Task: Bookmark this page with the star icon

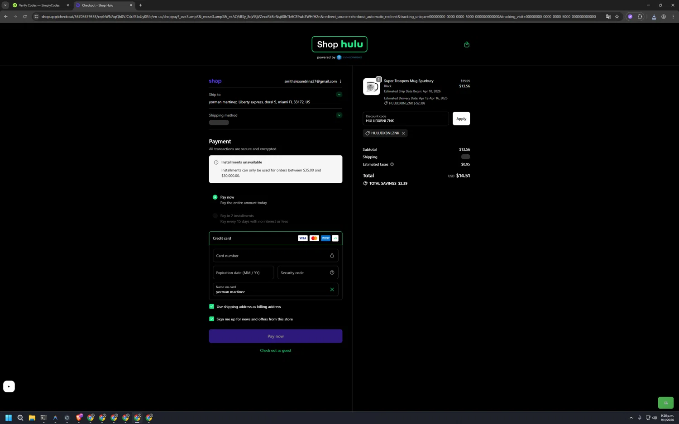Action: point(617,17)
